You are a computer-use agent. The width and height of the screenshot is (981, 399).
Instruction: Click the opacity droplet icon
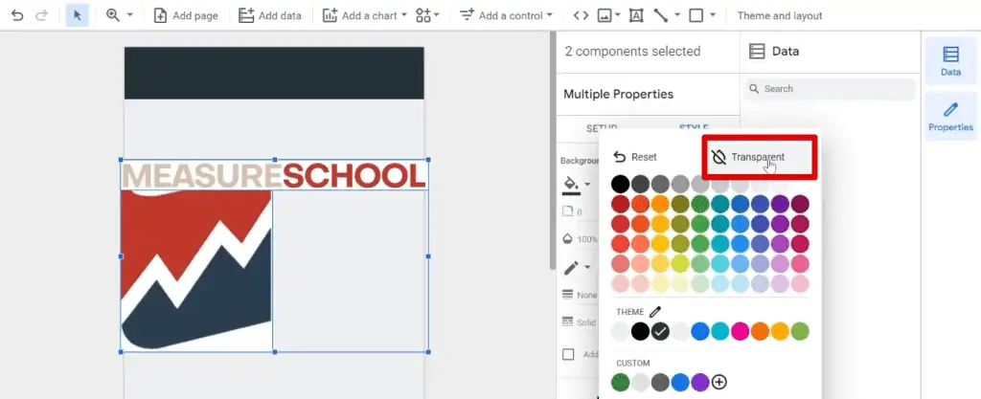click(567, 238)
